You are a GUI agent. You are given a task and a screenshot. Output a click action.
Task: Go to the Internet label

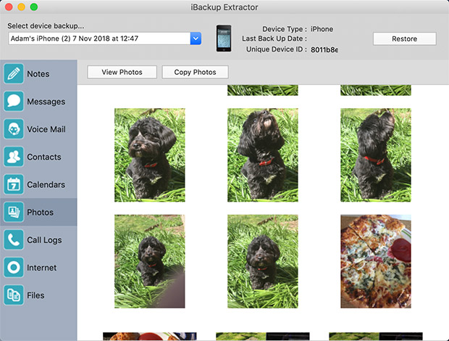click(x=41, y=268)
